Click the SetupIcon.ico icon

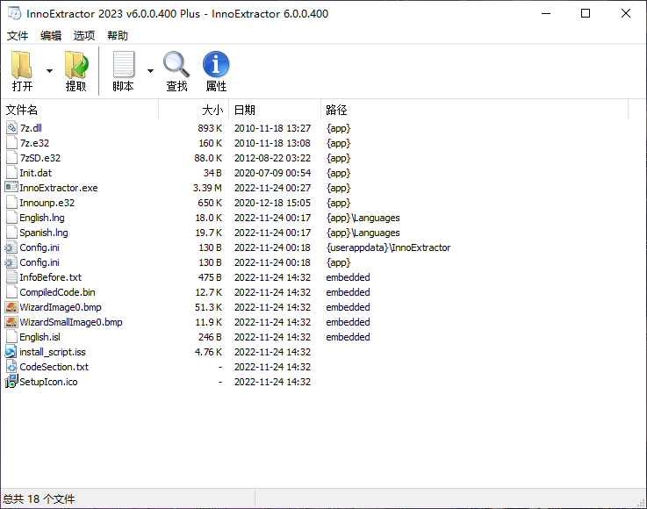click(x=11, y=382)
